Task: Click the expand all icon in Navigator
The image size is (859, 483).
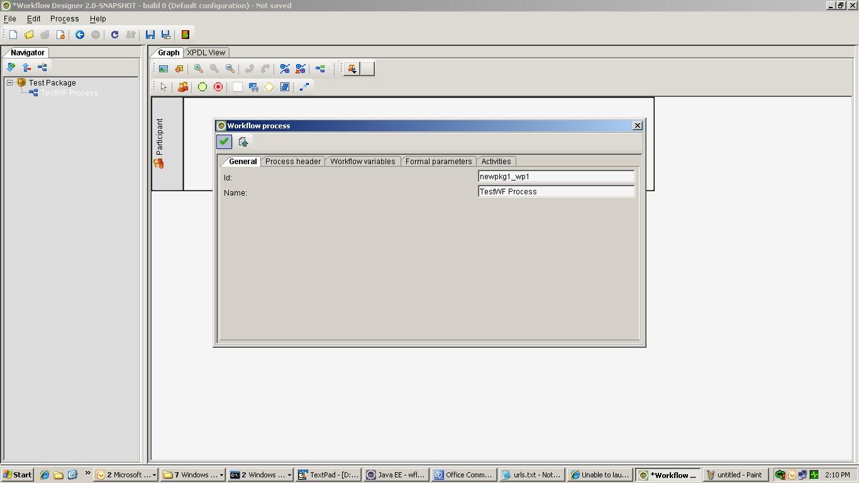Action: 11,67
